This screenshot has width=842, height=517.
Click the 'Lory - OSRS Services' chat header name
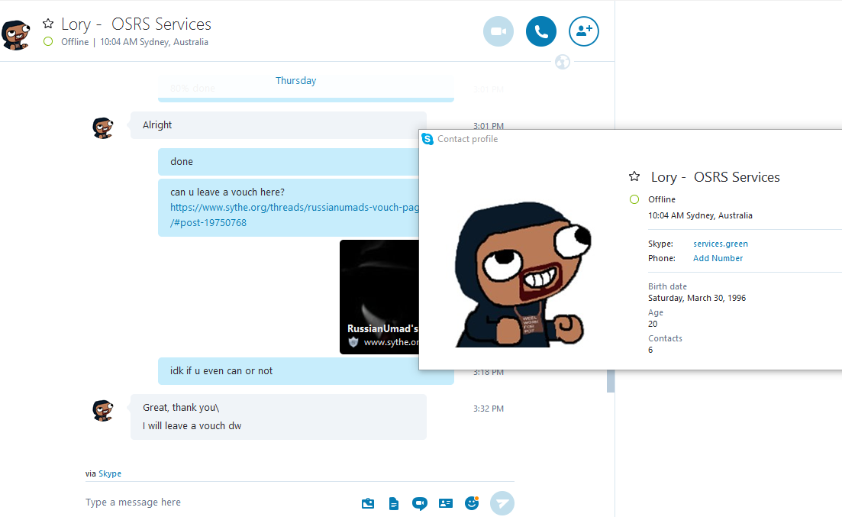[x=136, y=24]
